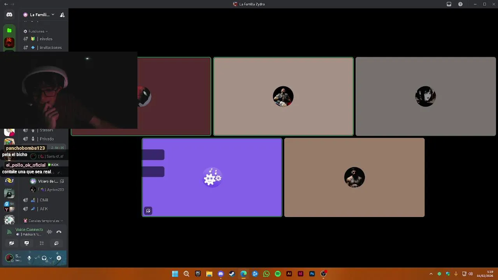This screenshot has width=498, height=280.
Task: Open the Discord help question mark icon
Action: click(461, 4)
